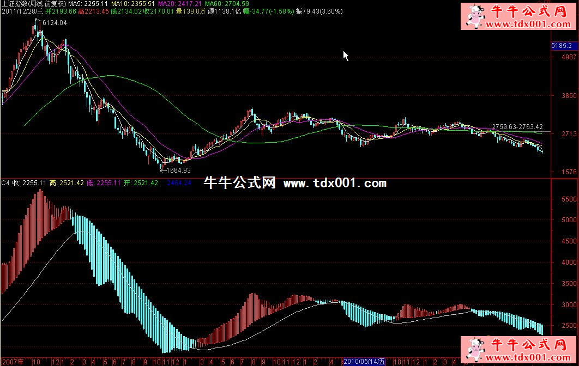Screen dimensions: 579x366
Task: Click the divider between main chart and C4 panel
Action: (x=273, y=178)
